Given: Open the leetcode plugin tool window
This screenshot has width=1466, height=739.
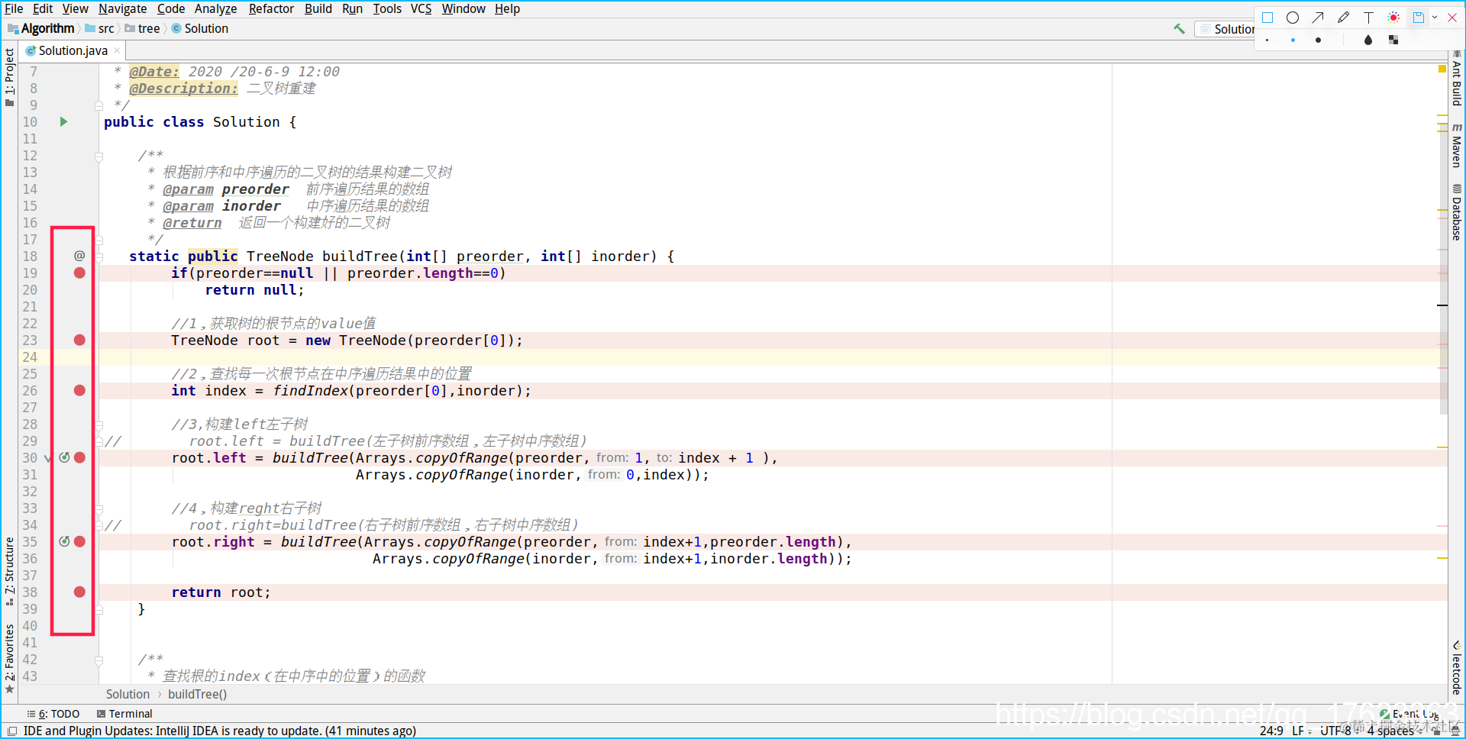Looking at the screenshot, I should pos(1457,667).
